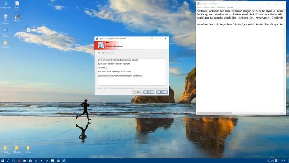Open File Explorer from the taskbar
The height and width of the screenshot is (163, 289).
click(x=25, y=161)
